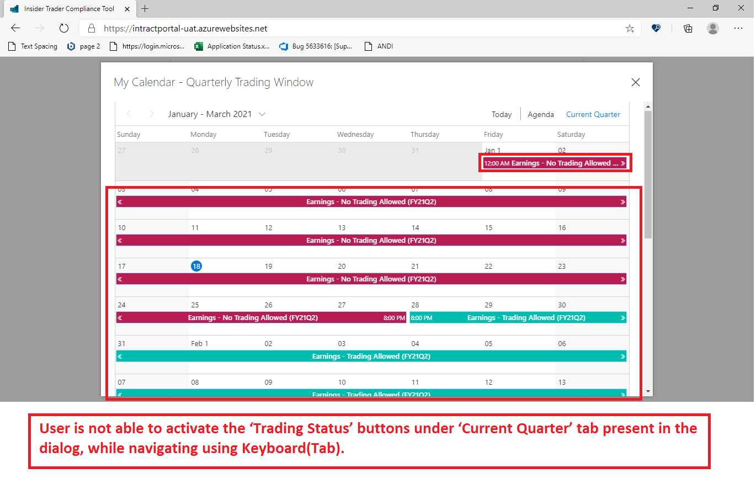Reload the page with refresh icon
The height and width of the screenshot is (489, 756).
[x=63, y=28]
